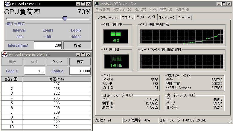This screenshot has width=233, height=131.
Task: Click the Windows Task Manager title bar icon
Action: coord(97,4)
